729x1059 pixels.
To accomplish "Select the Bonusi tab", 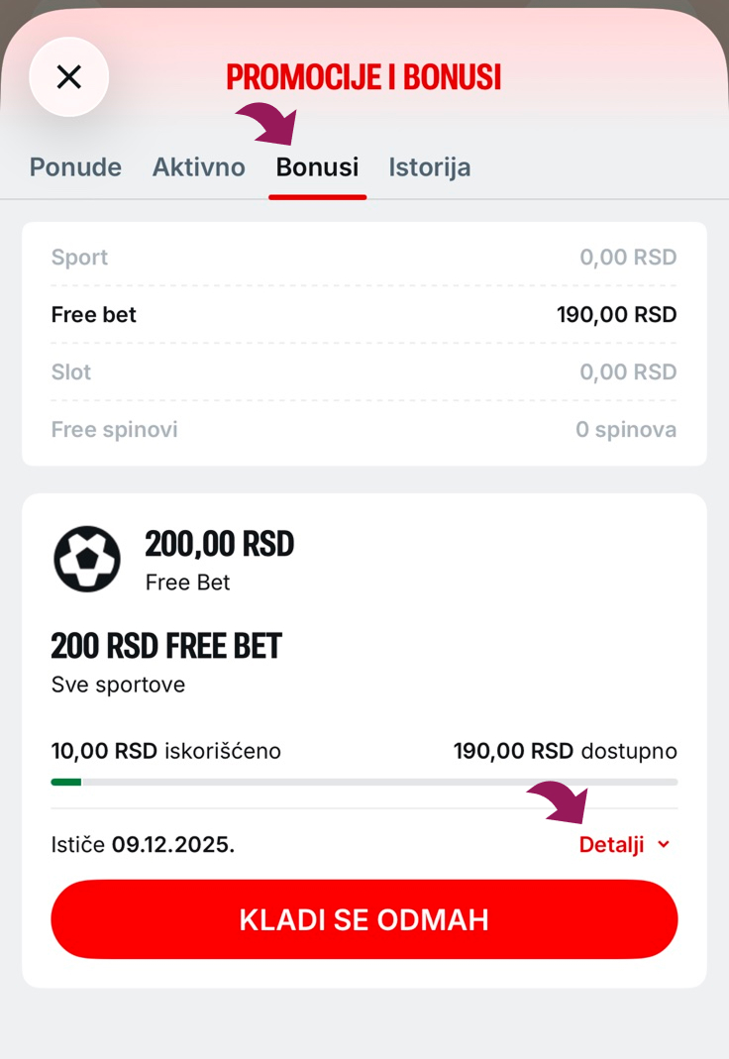I will coord(317,166).
